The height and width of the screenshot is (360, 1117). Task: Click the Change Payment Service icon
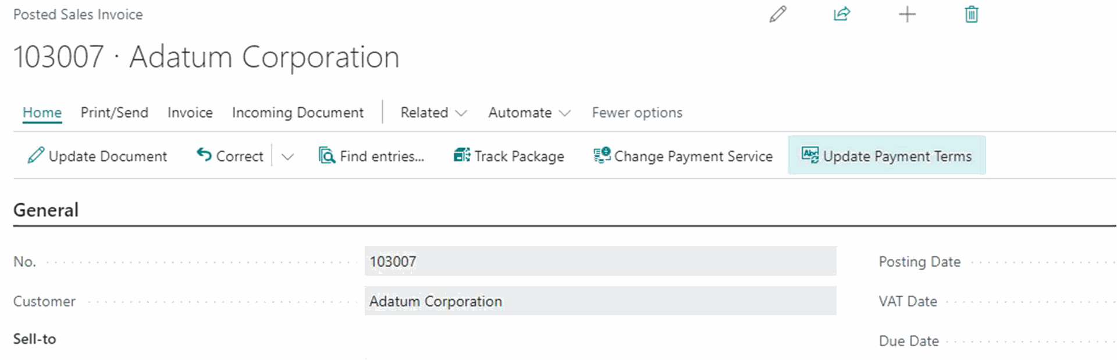click(x=602, y=155)
